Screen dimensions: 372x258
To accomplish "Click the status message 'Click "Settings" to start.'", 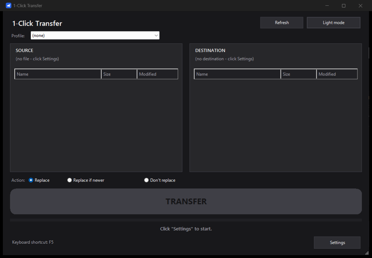I will point(186,229).
